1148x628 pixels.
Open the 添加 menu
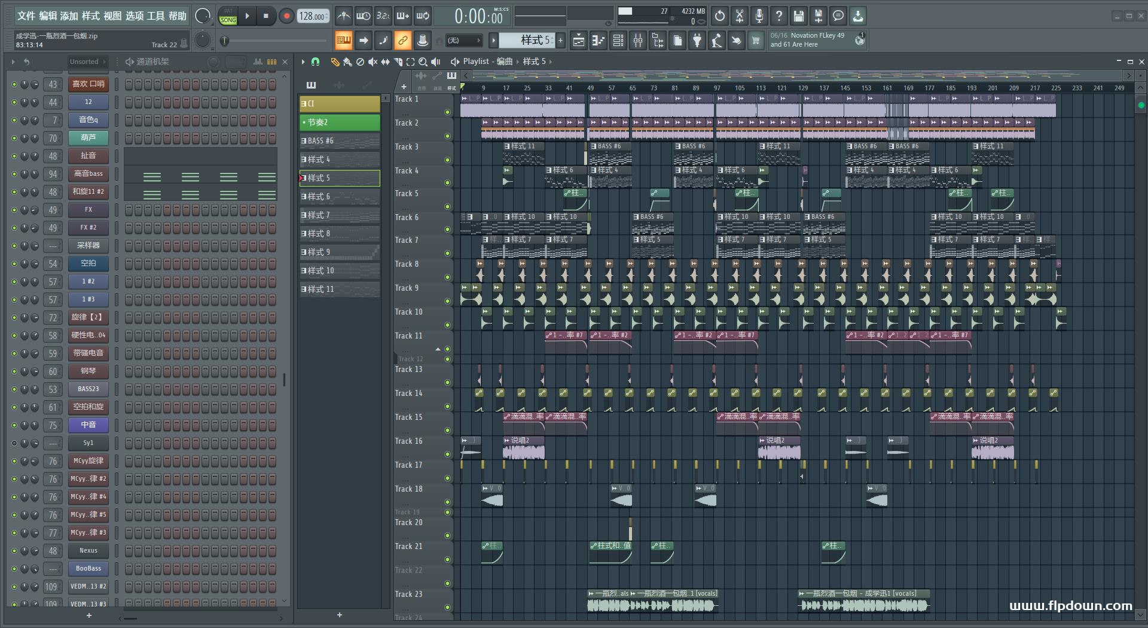[x=69, y=16]
